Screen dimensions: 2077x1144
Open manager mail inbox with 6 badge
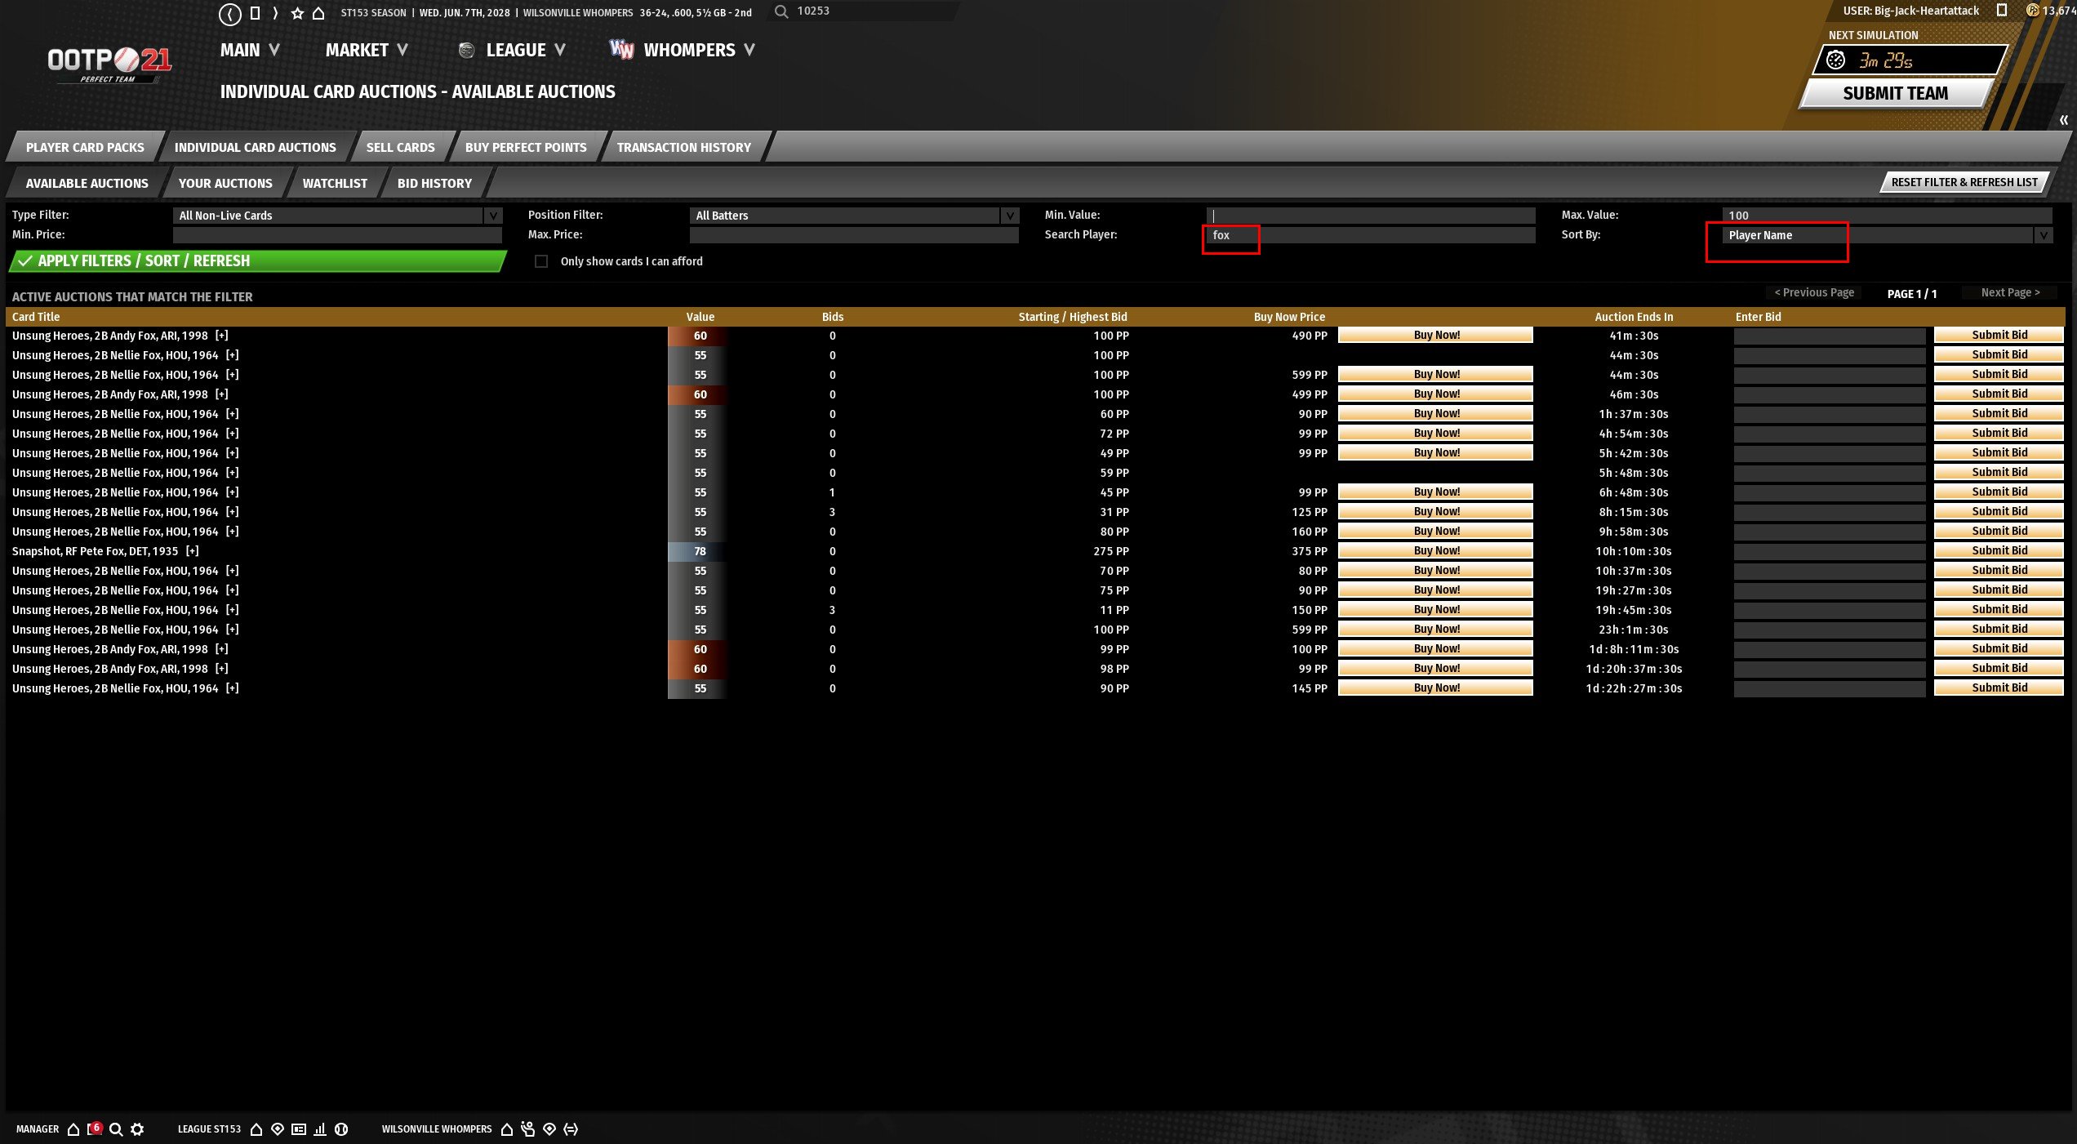point(95,1128)
